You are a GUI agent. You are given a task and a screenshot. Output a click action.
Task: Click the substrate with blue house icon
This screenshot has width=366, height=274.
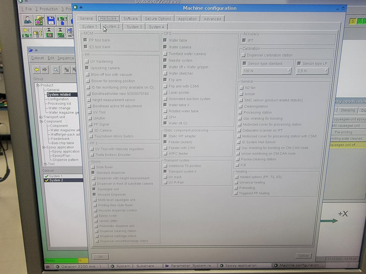pyautogui.click(x=62, y=20)
